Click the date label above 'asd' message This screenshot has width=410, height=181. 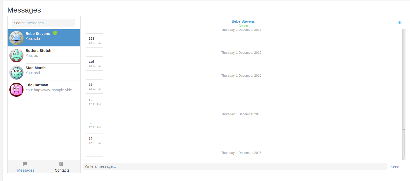241,53
